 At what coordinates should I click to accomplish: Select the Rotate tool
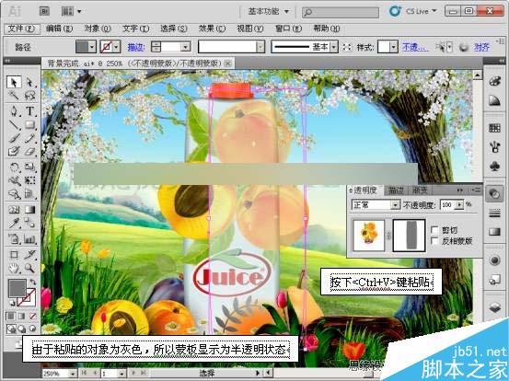click(x=14, y=167)
